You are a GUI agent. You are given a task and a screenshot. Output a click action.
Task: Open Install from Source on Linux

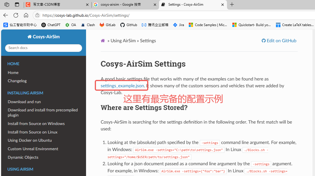point(33,132)
